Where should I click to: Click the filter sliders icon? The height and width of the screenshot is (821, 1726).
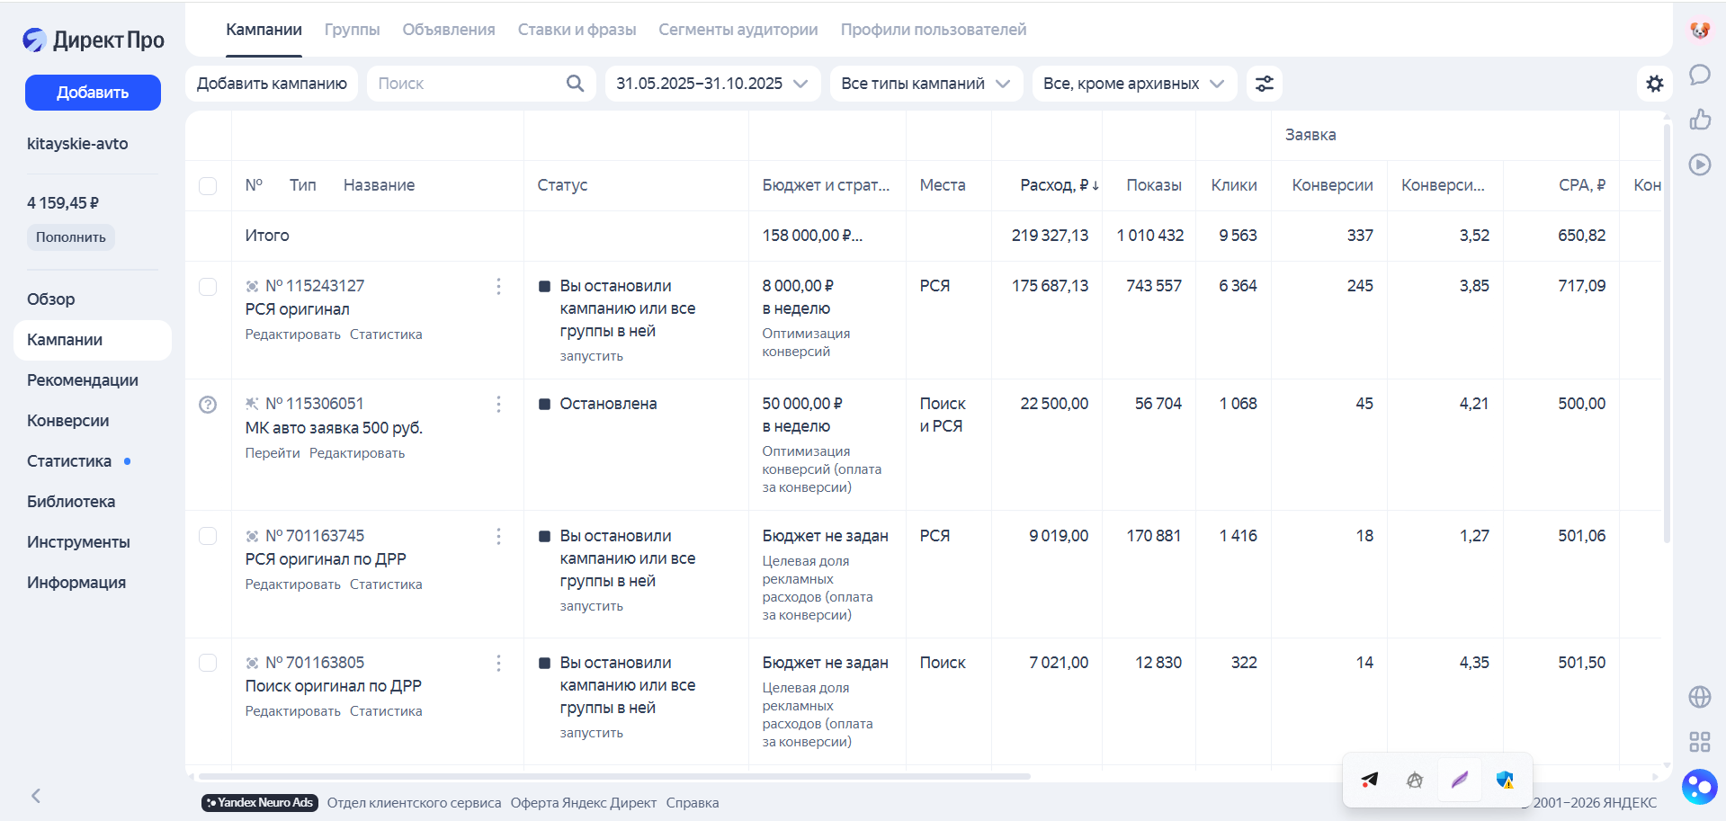[x=1264, y=84]
